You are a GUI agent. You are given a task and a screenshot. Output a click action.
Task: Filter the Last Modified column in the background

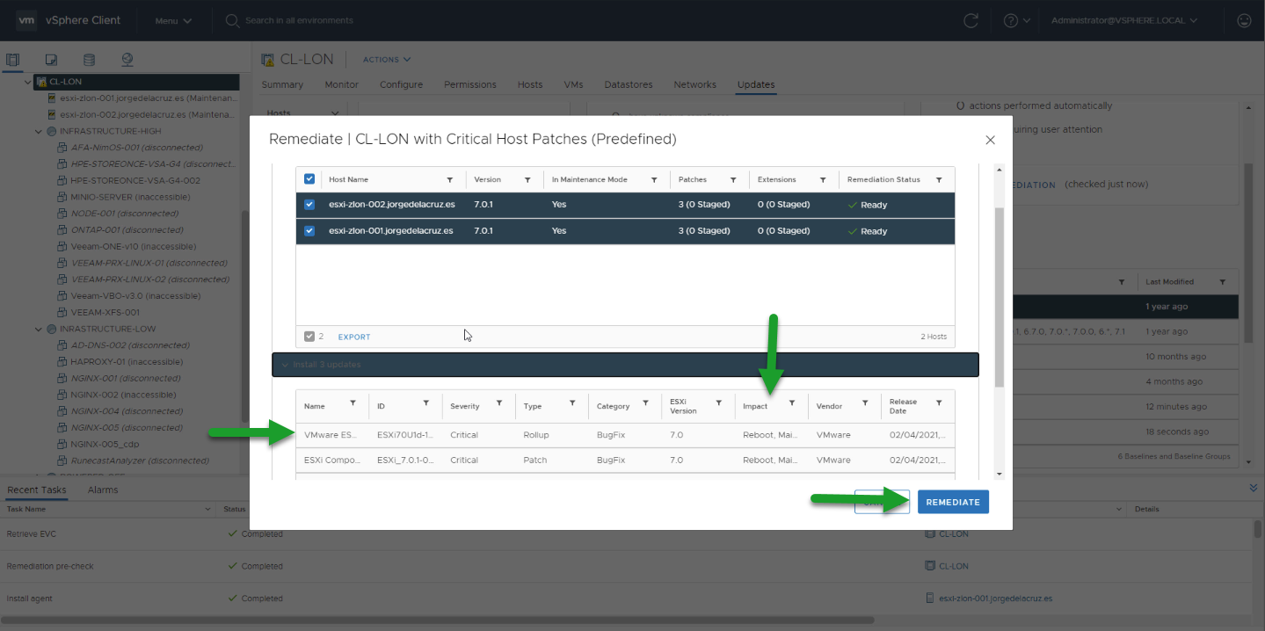[x=1223, y=282]
